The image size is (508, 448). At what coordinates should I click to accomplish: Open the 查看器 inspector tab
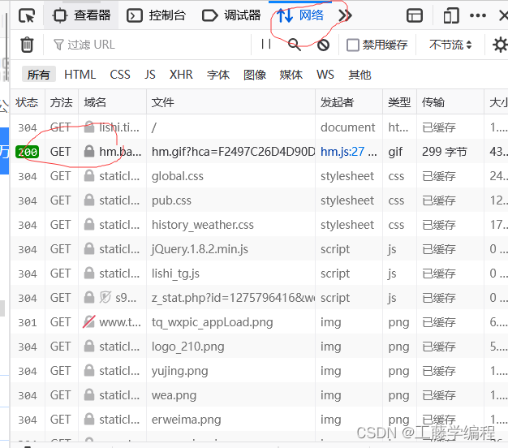point(81,15)
